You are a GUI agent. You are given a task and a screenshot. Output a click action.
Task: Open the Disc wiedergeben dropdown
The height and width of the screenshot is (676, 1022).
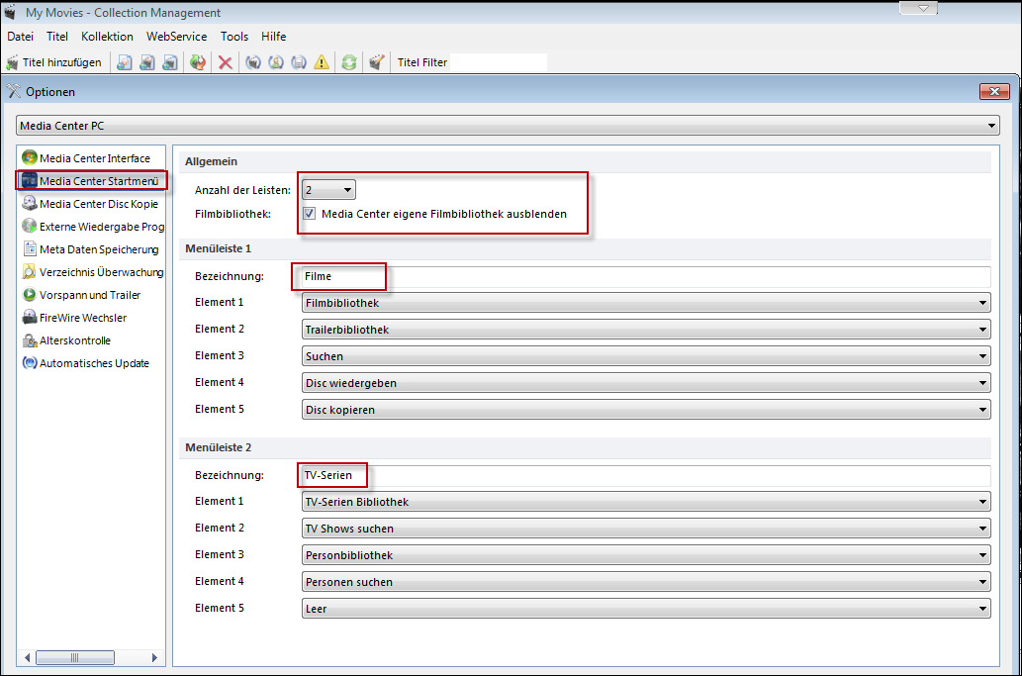[646, 383]
